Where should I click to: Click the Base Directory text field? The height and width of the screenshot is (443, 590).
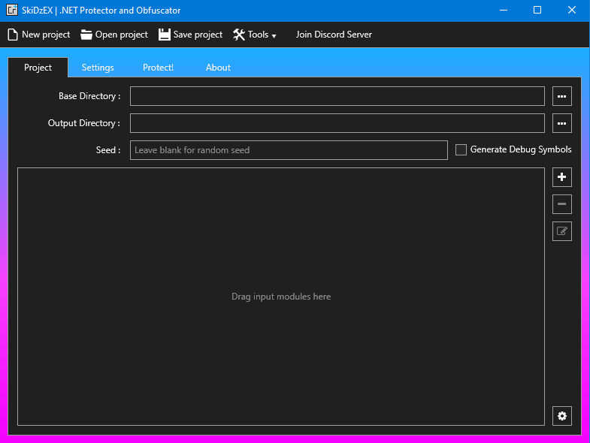tap(337, 96)
